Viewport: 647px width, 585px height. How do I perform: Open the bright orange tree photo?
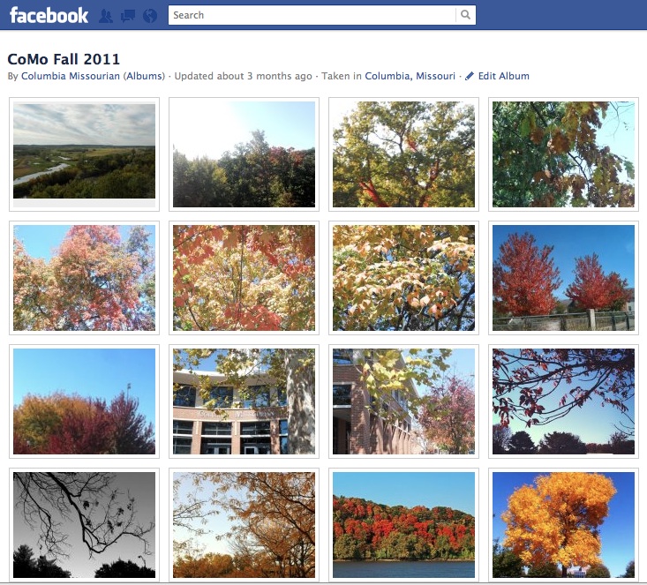point(563,525)
